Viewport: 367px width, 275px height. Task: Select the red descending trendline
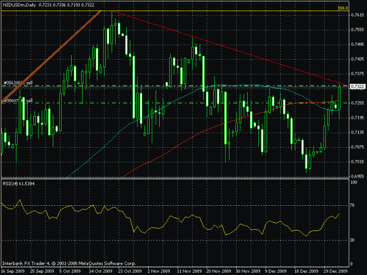(230, 48)
